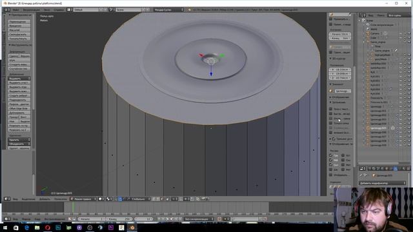Click the Дублировать button

click(x=19, y=113)
